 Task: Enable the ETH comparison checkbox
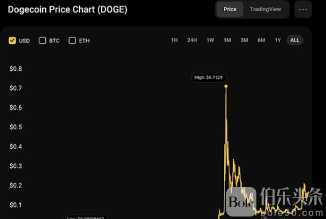click(x=72, y=40)
